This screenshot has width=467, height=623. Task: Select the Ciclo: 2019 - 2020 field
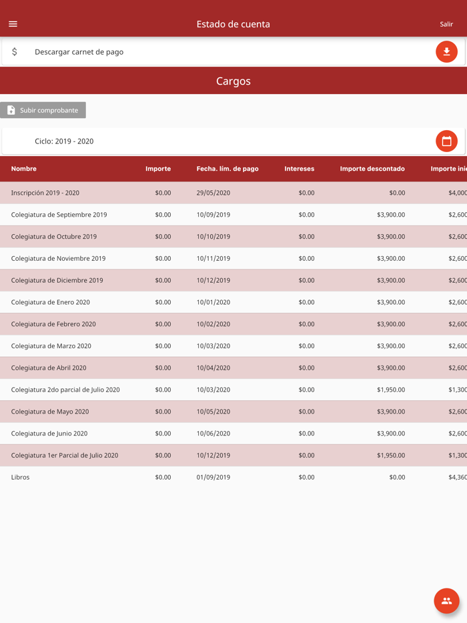point(233,141)
